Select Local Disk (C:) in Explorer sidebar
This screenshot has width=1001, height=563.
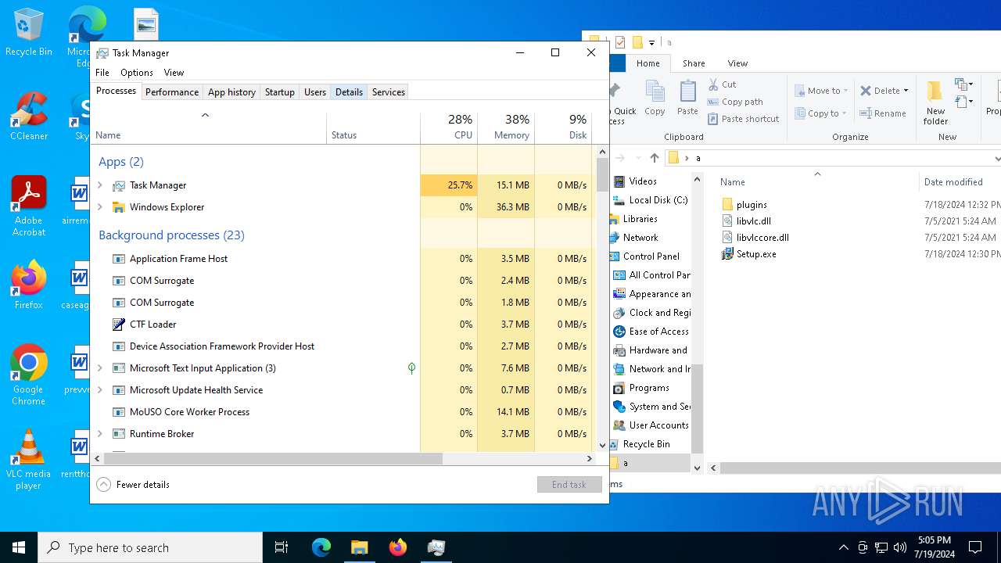coord(651,200)
